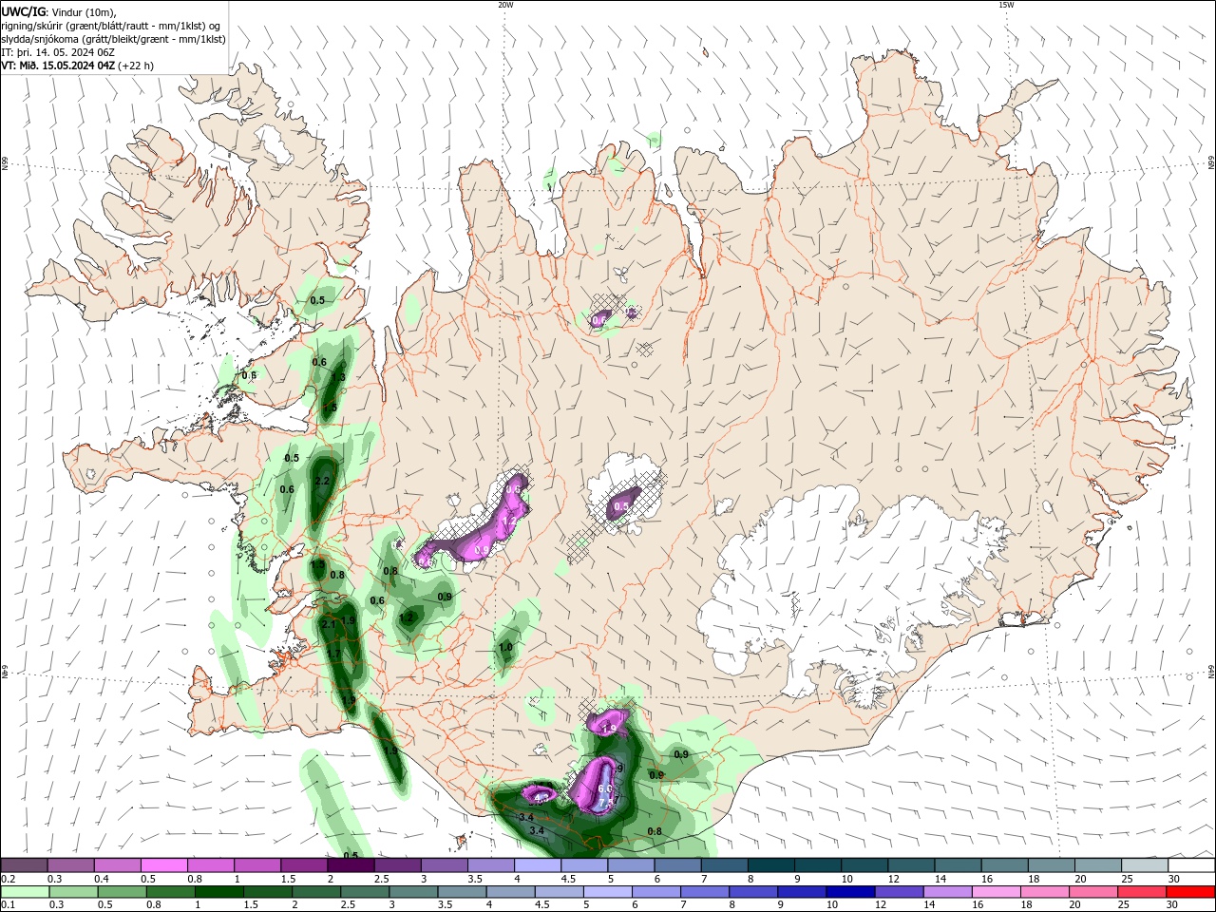The height and width of the screenshot is (912, 1216).
Task: Click the bright red 30 swatch in the lower scale
Action: click(1189, 892)
